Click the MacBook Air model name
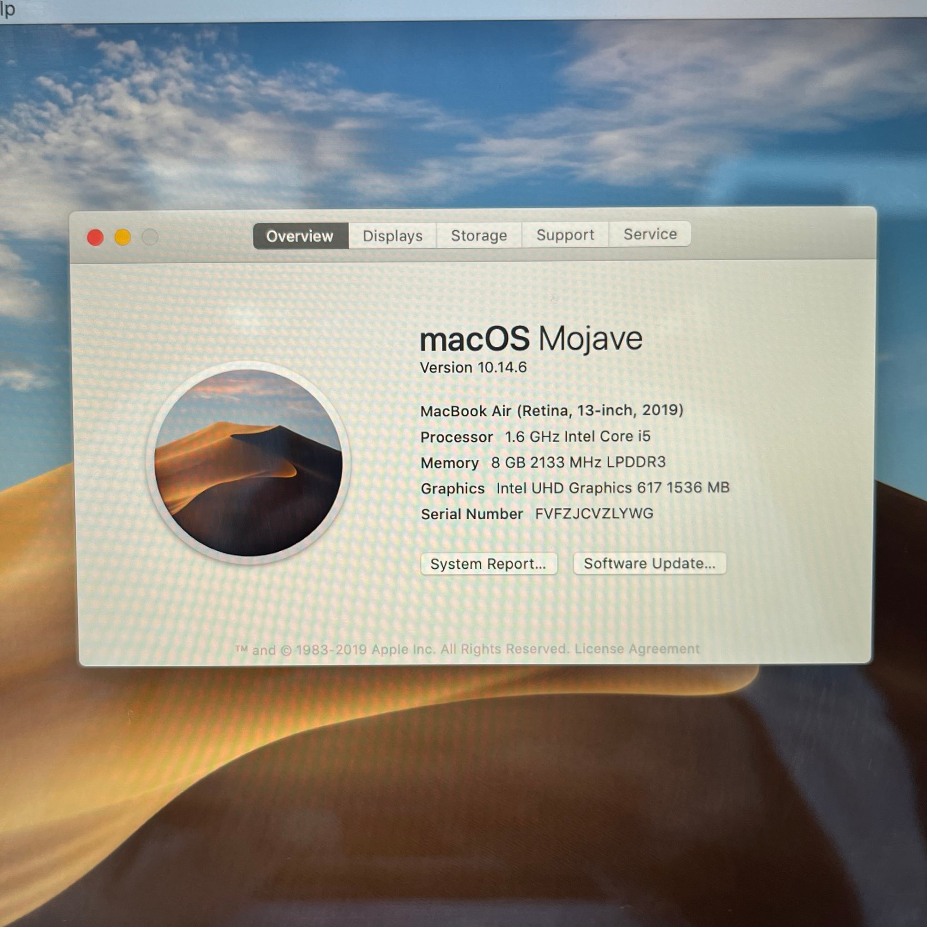The image size is (927, 927). coord(551,411)
